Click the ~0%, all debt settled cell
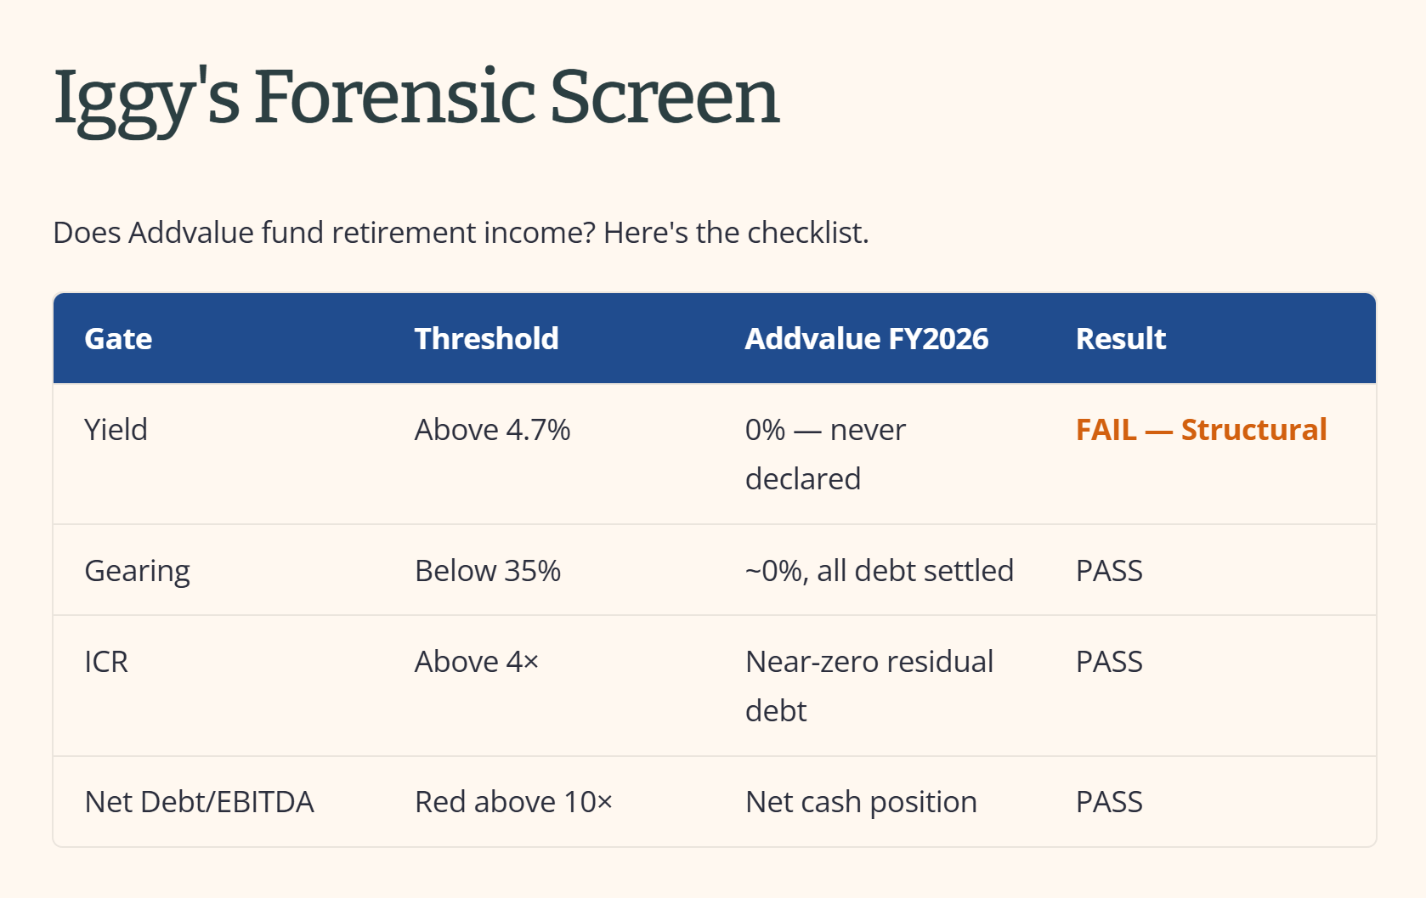 pyautogui.click(x=880, y=571)
